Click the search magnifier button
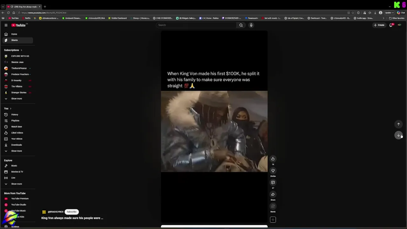407x229 pixels. click(241, 25)
